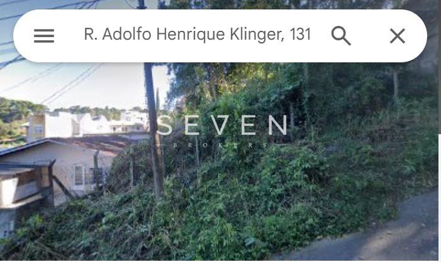Click the stylized V in SEVEN logo

pyautogui.click(x=221, y=125)
